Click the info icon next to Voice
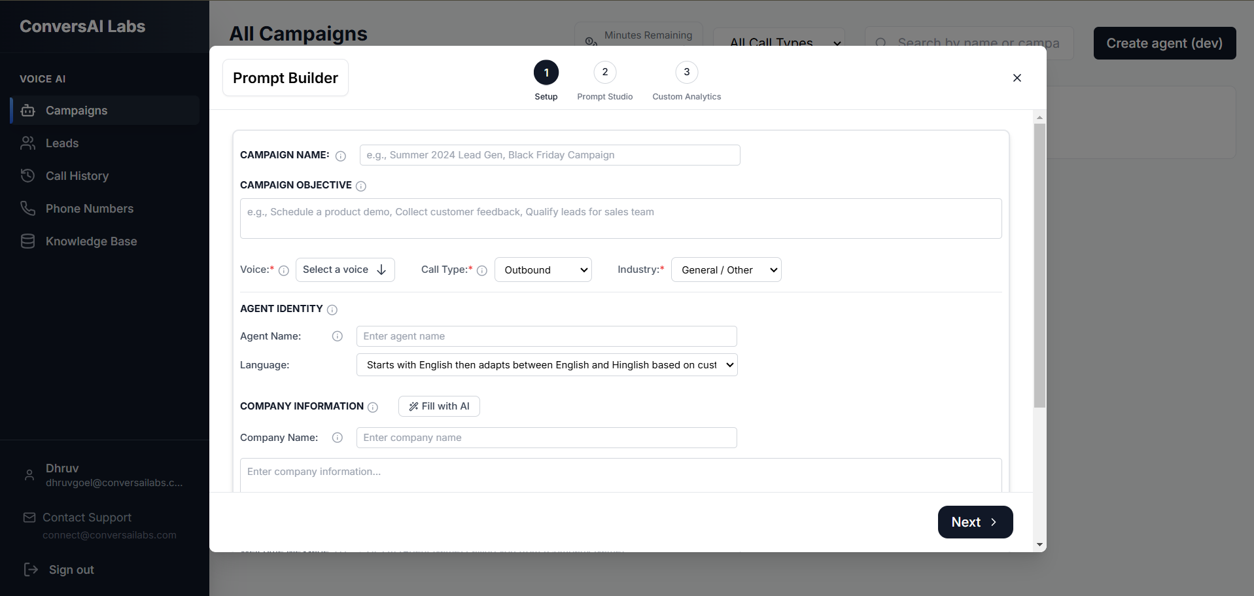 coord(284,270)
